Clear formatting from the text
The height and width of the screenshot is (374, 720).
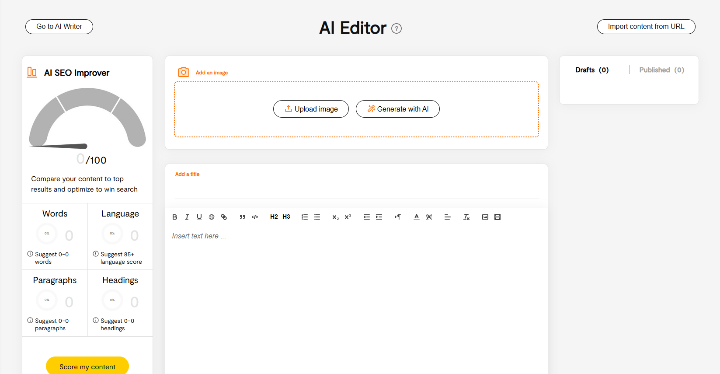pos(466,217)
